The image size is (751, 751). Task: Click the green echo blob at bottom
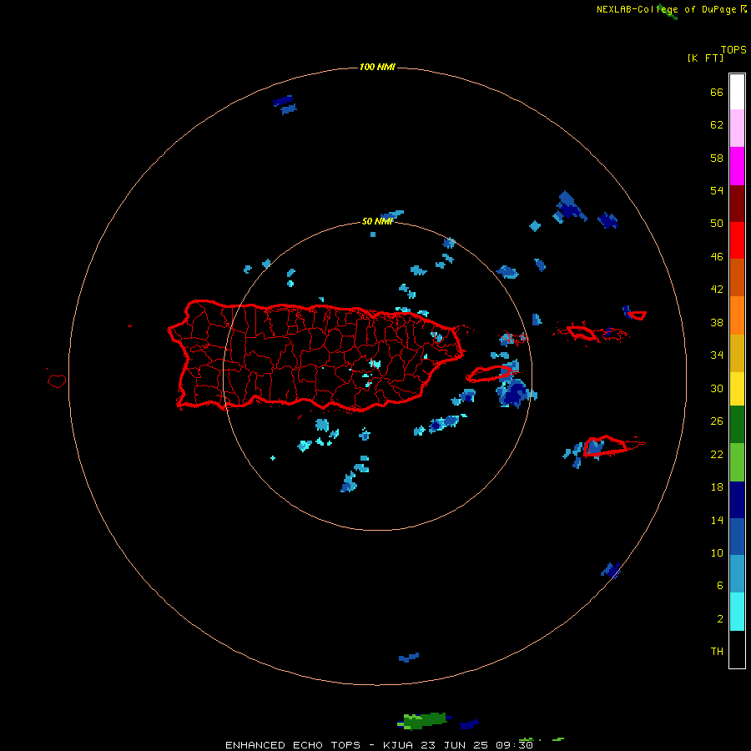[423, 720]
